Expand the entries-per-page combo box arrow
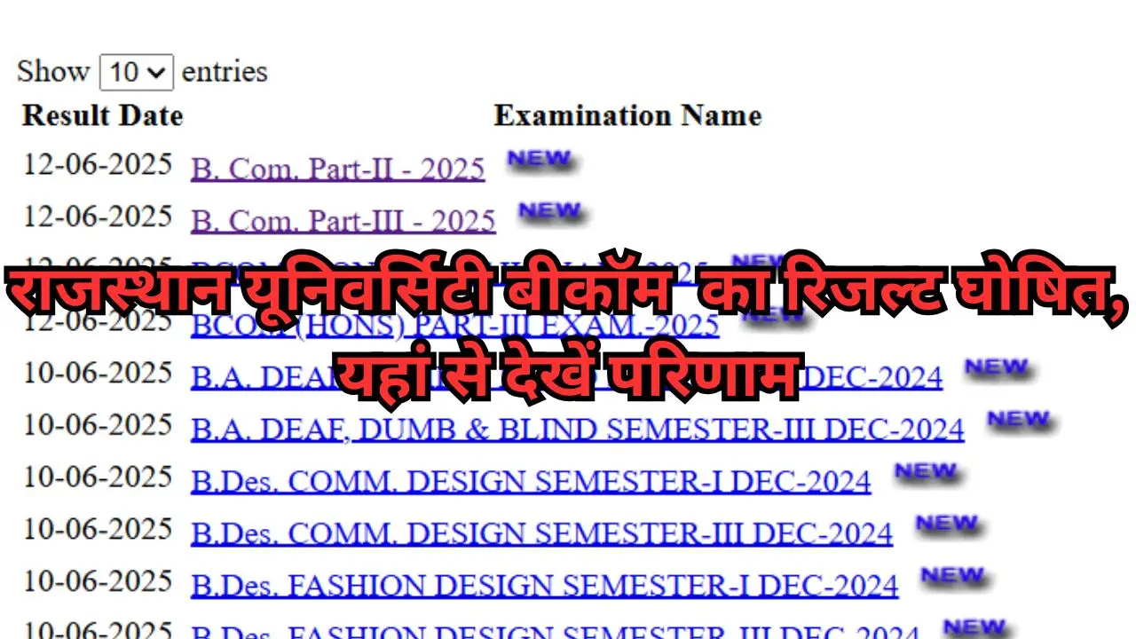The image size is (1136, 639). pyautogui.click(x=158, y=72)
